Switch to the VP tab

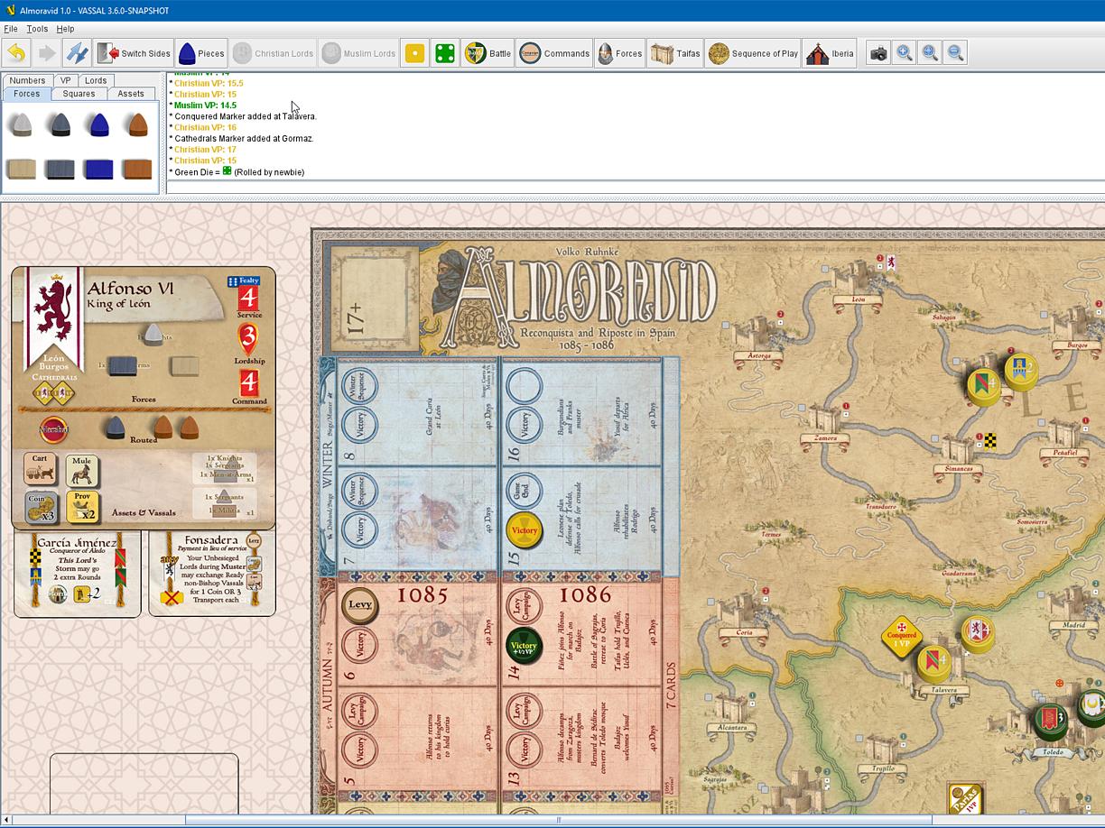(64, 79)
